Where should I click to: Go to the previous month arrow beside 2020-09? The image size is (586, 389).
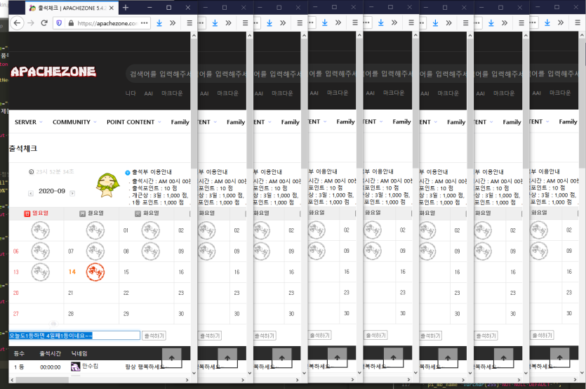31,193
